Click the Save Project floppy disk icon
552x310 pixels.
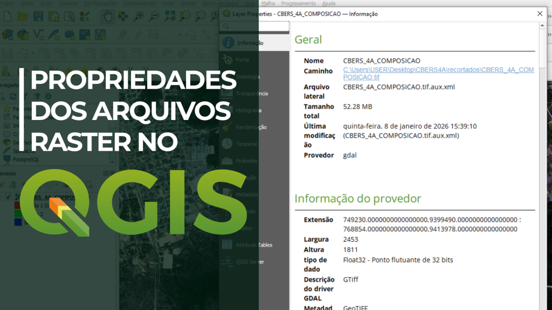coord(38,16)
